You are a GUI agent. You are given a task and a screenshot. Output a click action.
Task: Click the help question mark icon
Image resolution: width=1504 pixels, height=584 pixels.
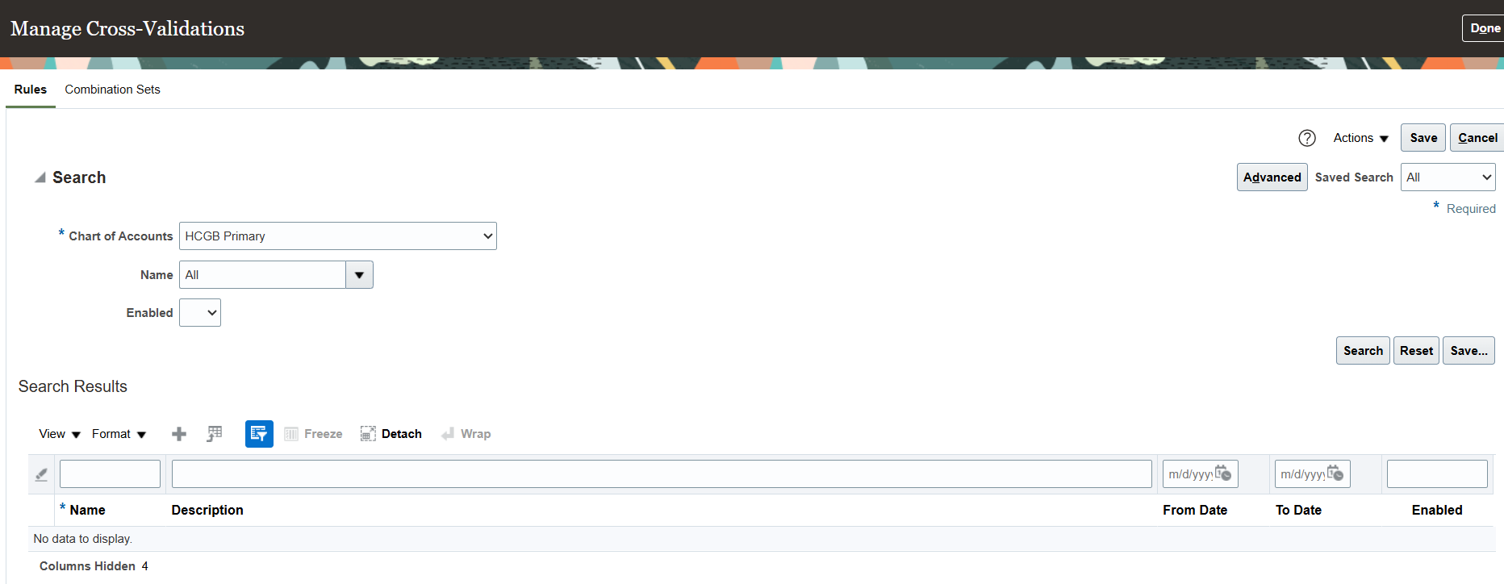[1307, 138]
